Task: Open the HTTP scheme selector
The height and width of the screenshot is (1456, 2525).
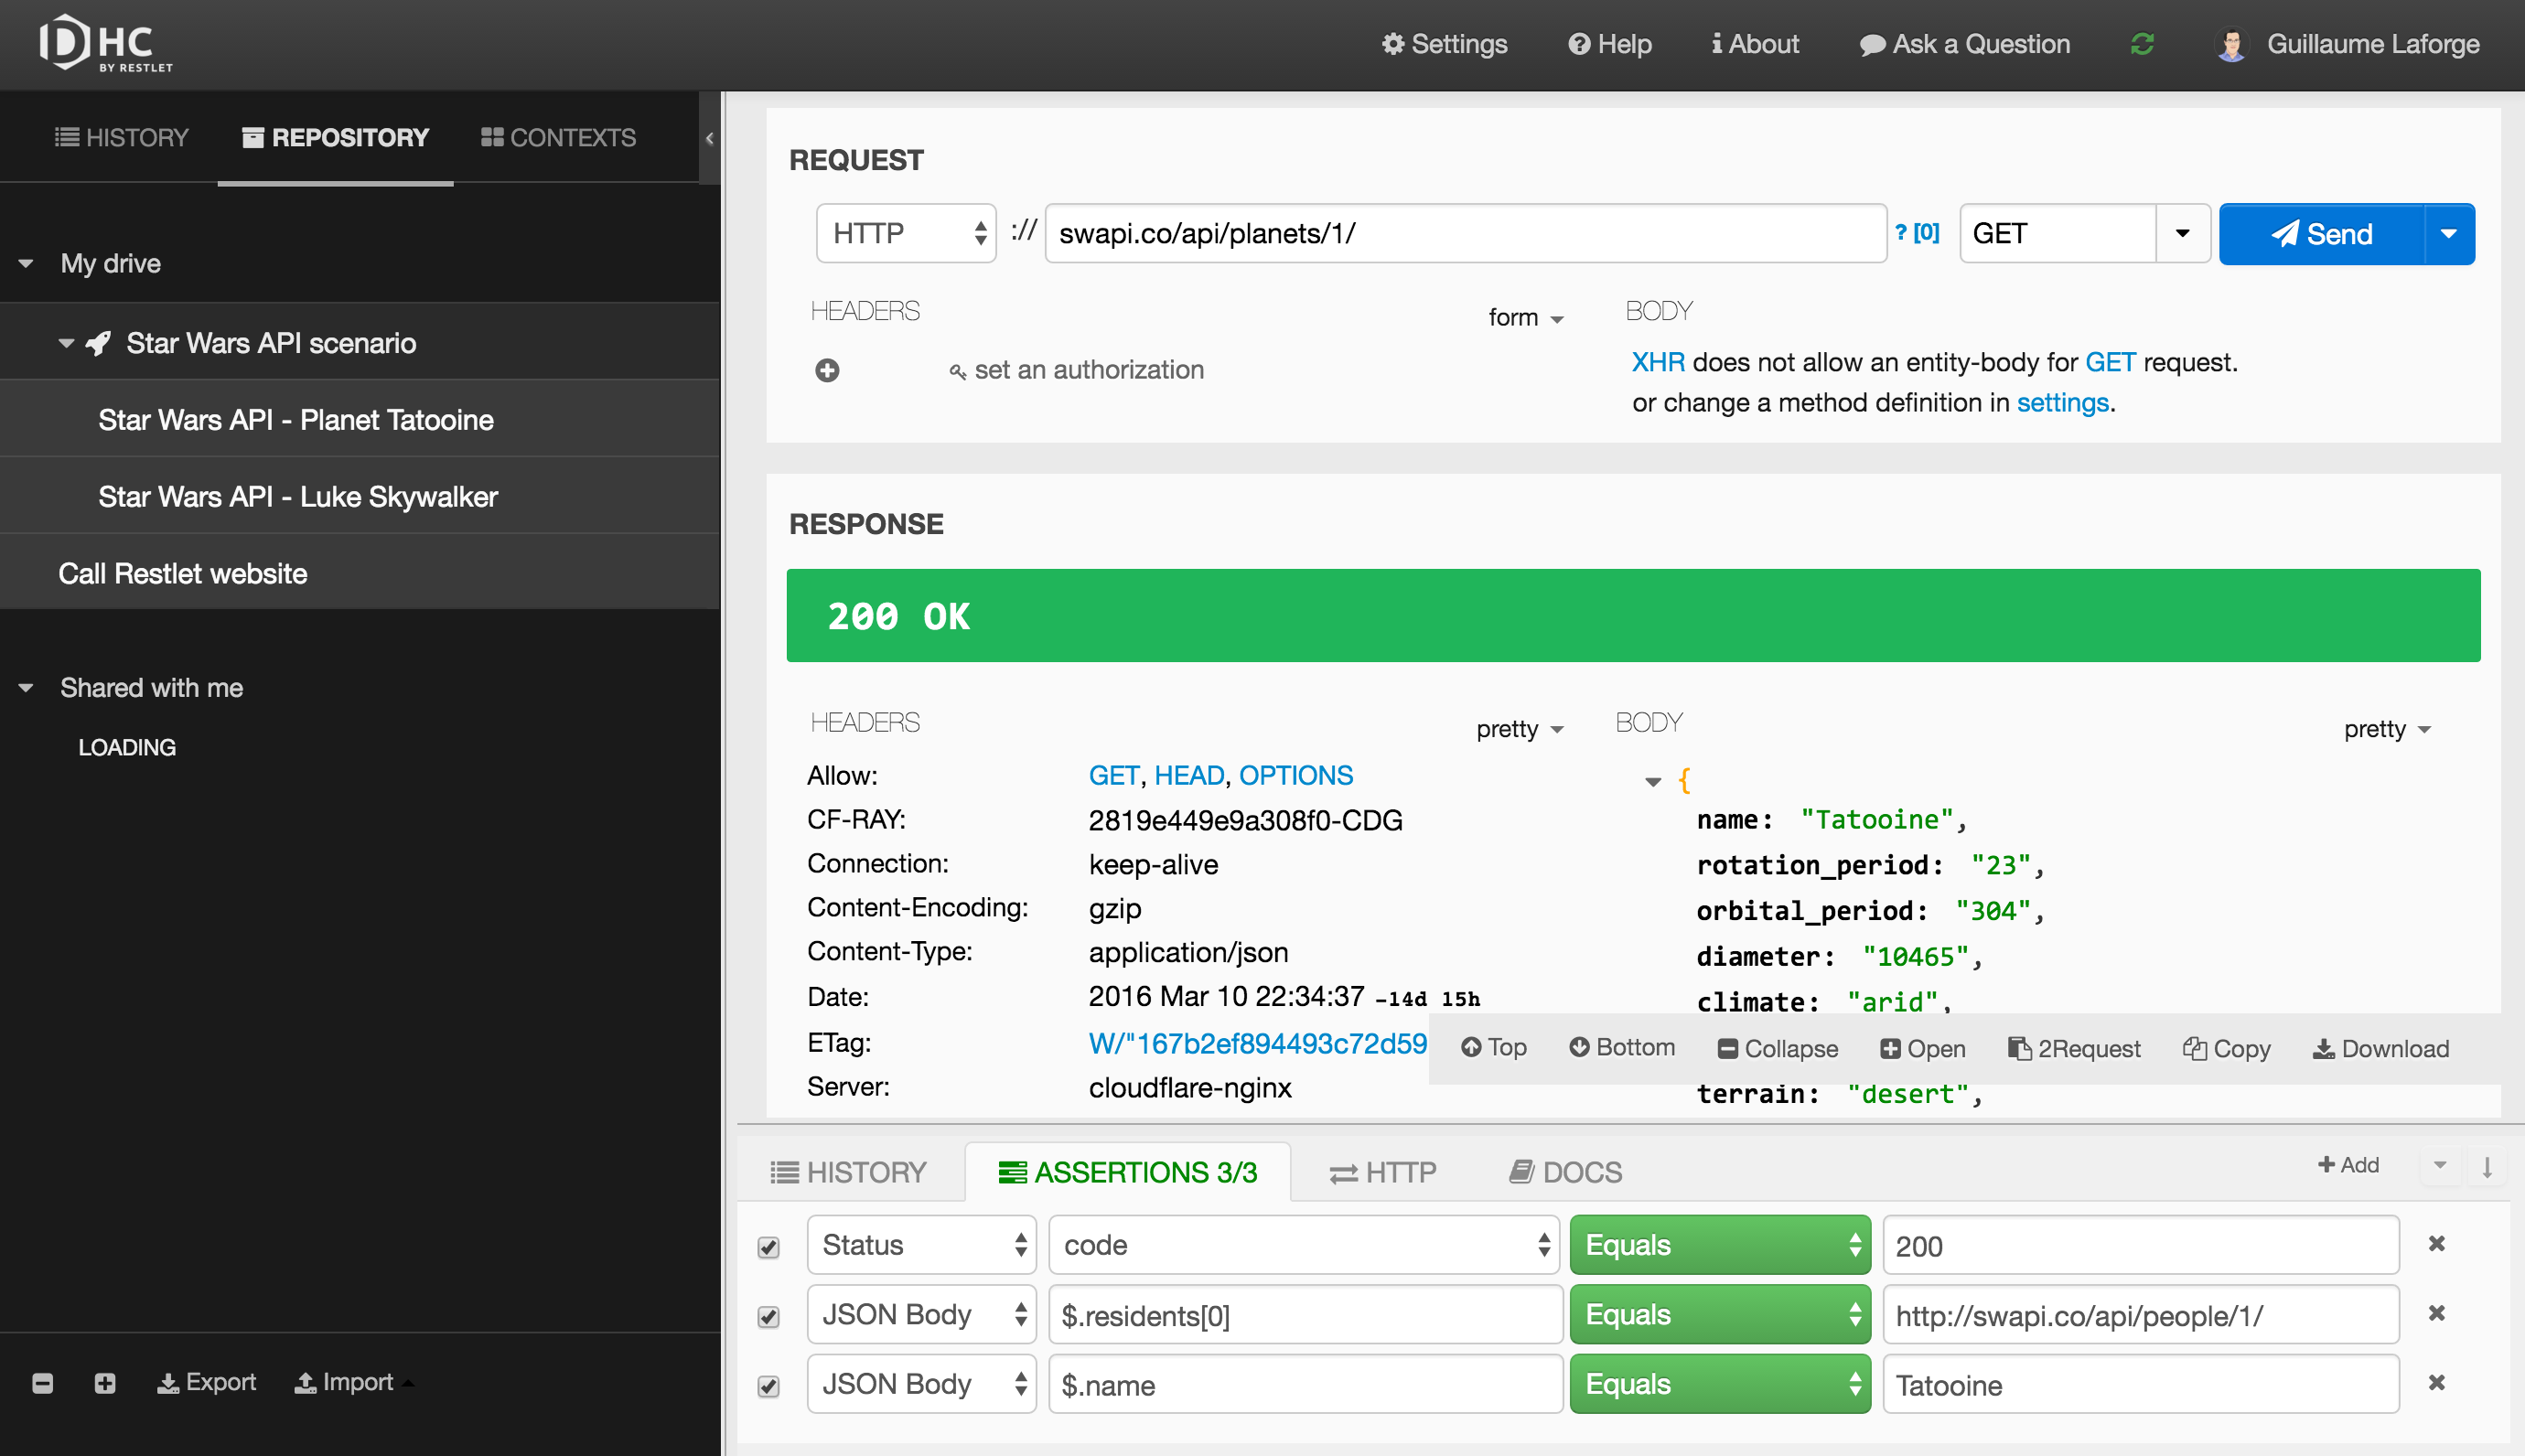Action: (x=905, y=233)
